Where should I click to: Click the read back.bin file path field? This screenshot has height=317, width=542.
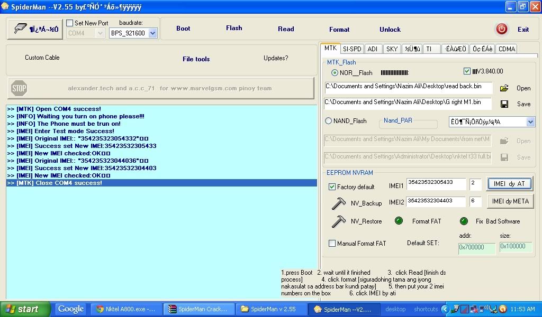click(x=408, y=88)
